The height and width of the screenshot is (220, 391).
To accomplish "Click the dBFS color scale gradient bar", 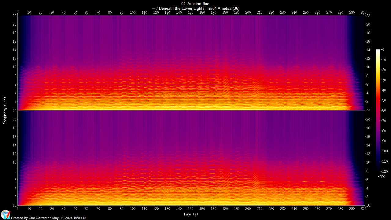I will [x=378, y=109].
